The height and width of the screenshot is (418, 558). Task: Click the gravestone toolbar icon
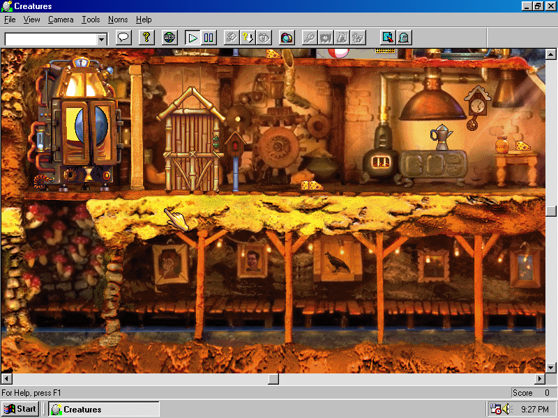pyautogui.click(x=404, y=38)
